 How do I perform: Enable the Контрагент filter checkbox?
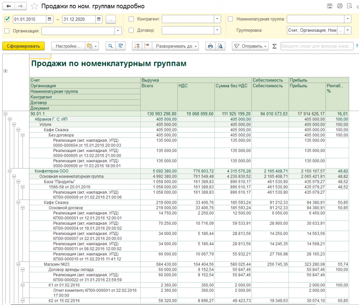[x=131, y=19]
